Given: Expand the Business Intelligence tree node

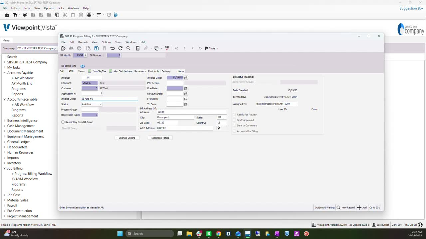Looking at the screenshot, I should point(5,120).
